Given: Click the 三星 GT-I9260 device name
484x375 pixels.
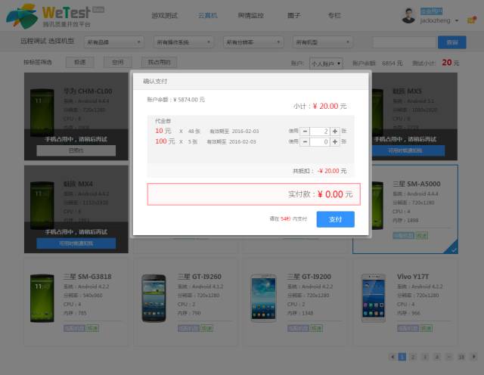Looking at the screenshot, I should 200,277.
